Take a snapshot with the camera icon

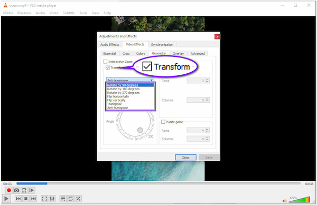pos(16,190)
